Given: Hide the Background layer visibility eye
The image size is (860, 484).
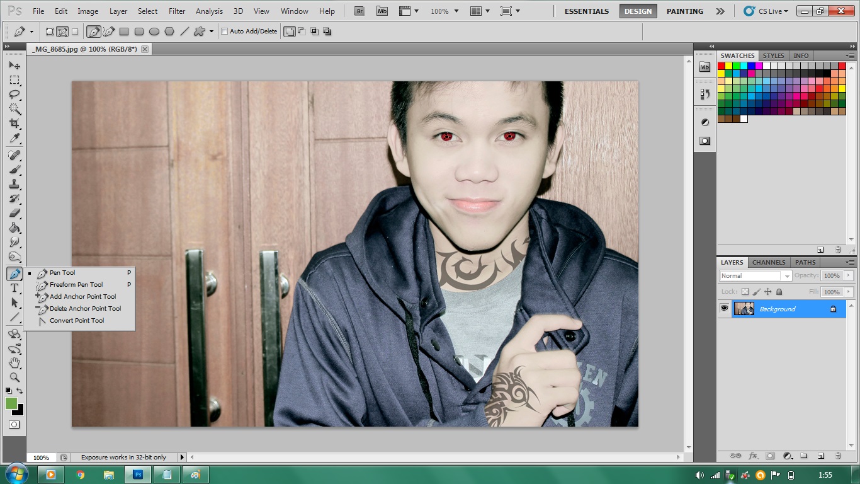Looking at the screenshot, I should coord(724,308).
